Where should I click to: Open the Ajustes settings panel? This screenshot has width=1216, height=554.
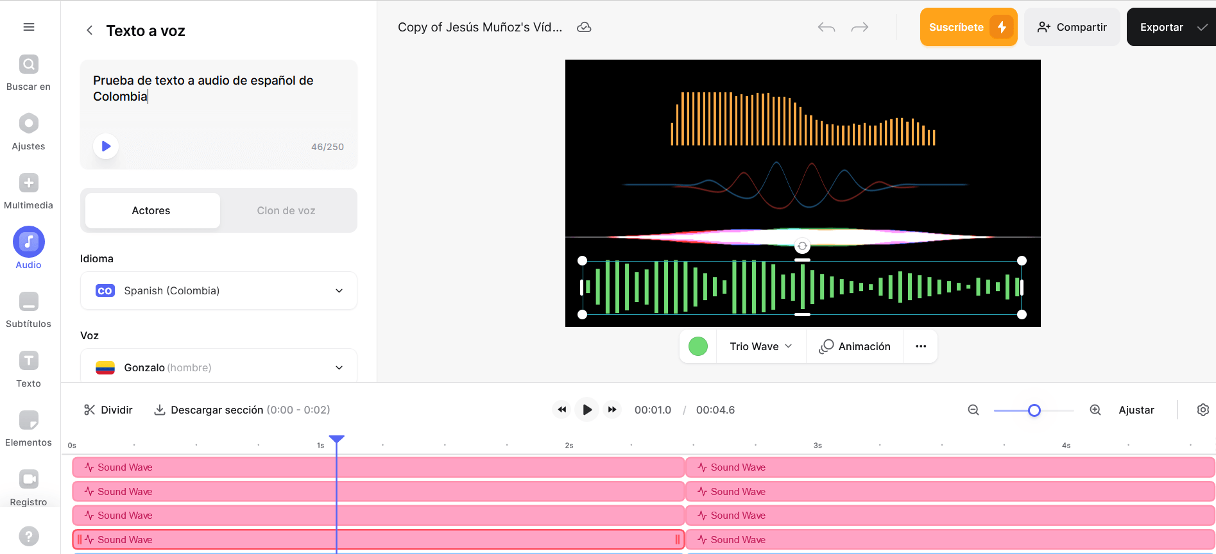pyautogui.click(x=28, y=132)
